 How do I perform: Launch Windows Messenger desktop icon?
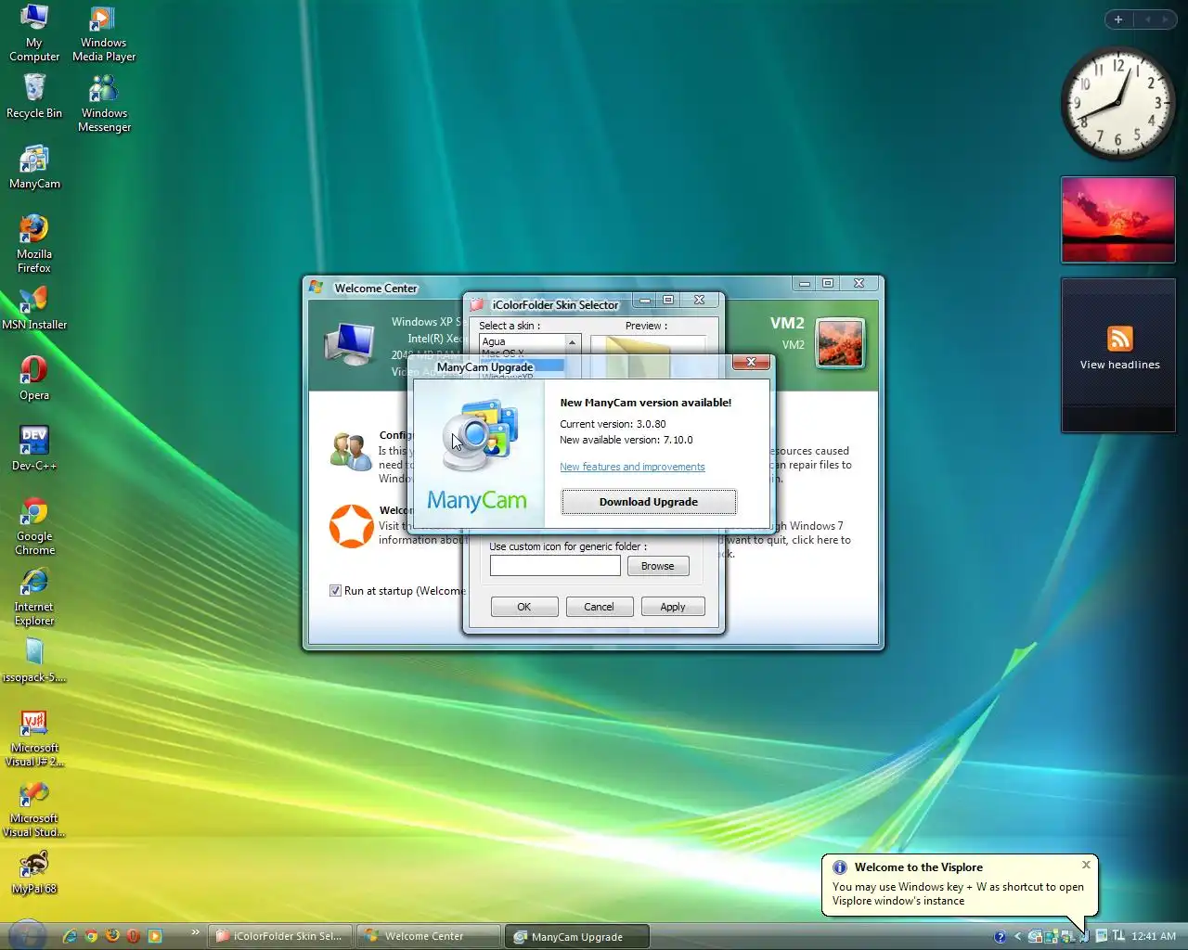coord(104,103)
